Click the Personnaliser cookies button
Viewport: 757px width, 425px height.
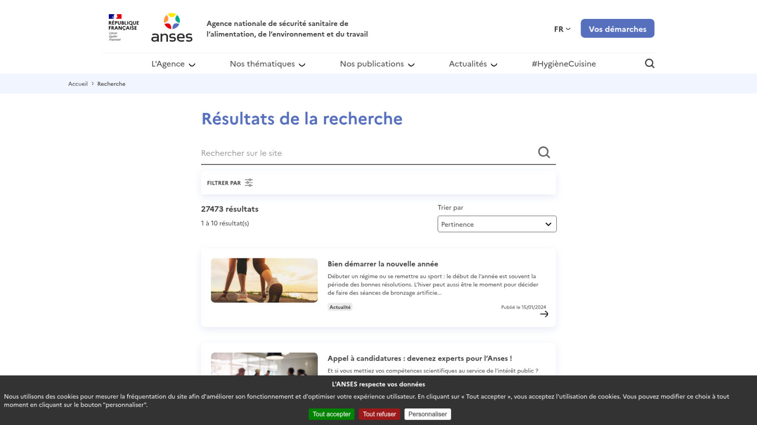tap(428, 414)
